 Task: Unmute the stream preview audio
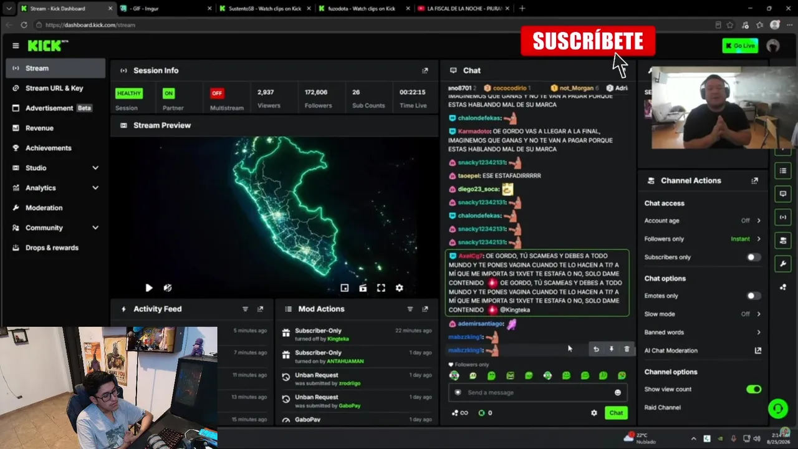[x=168, y=287]
